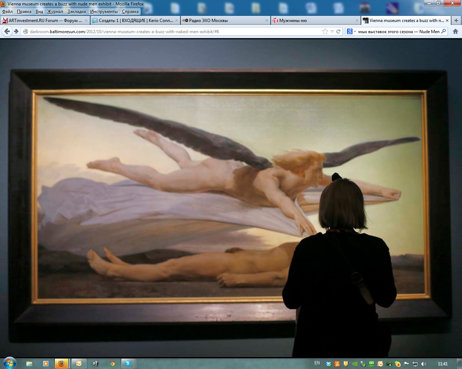Open the Журнал menu
This screenshot has height=369, width=462.
pyautogui.click(x=55, y=12)
